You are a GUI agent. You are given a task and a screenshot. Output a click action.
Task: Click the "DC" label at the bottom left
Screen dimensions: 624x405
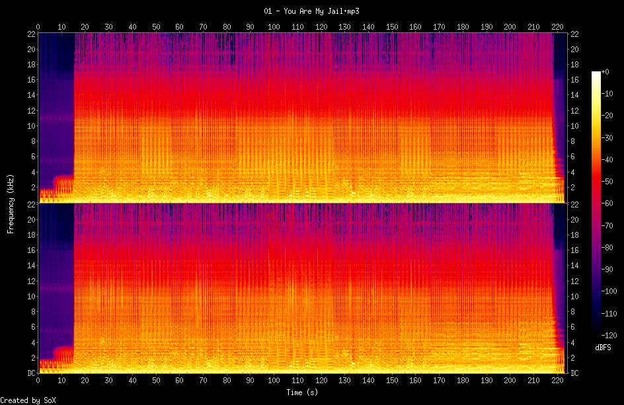30,373
